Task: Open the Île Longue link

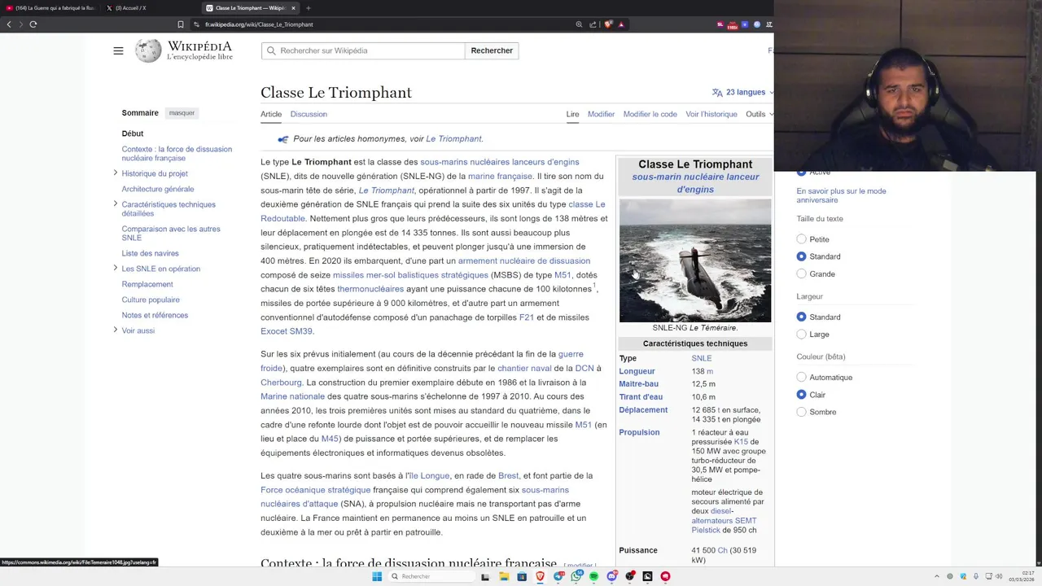Action: [x=429, y=476]
